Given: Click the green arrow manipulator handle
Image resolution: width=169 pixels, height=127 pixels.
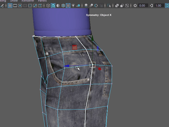Looking at the screenshot, I should click(x=92, y=38).
